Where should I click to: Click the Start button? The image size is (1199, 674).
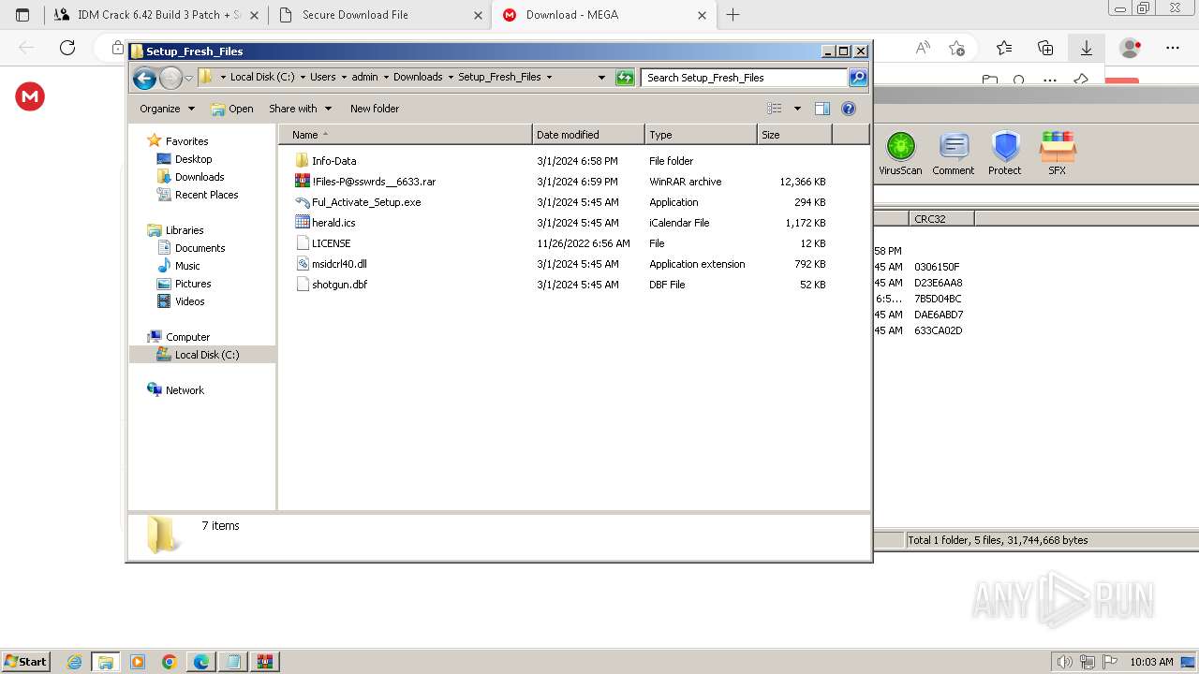[25, 662]
